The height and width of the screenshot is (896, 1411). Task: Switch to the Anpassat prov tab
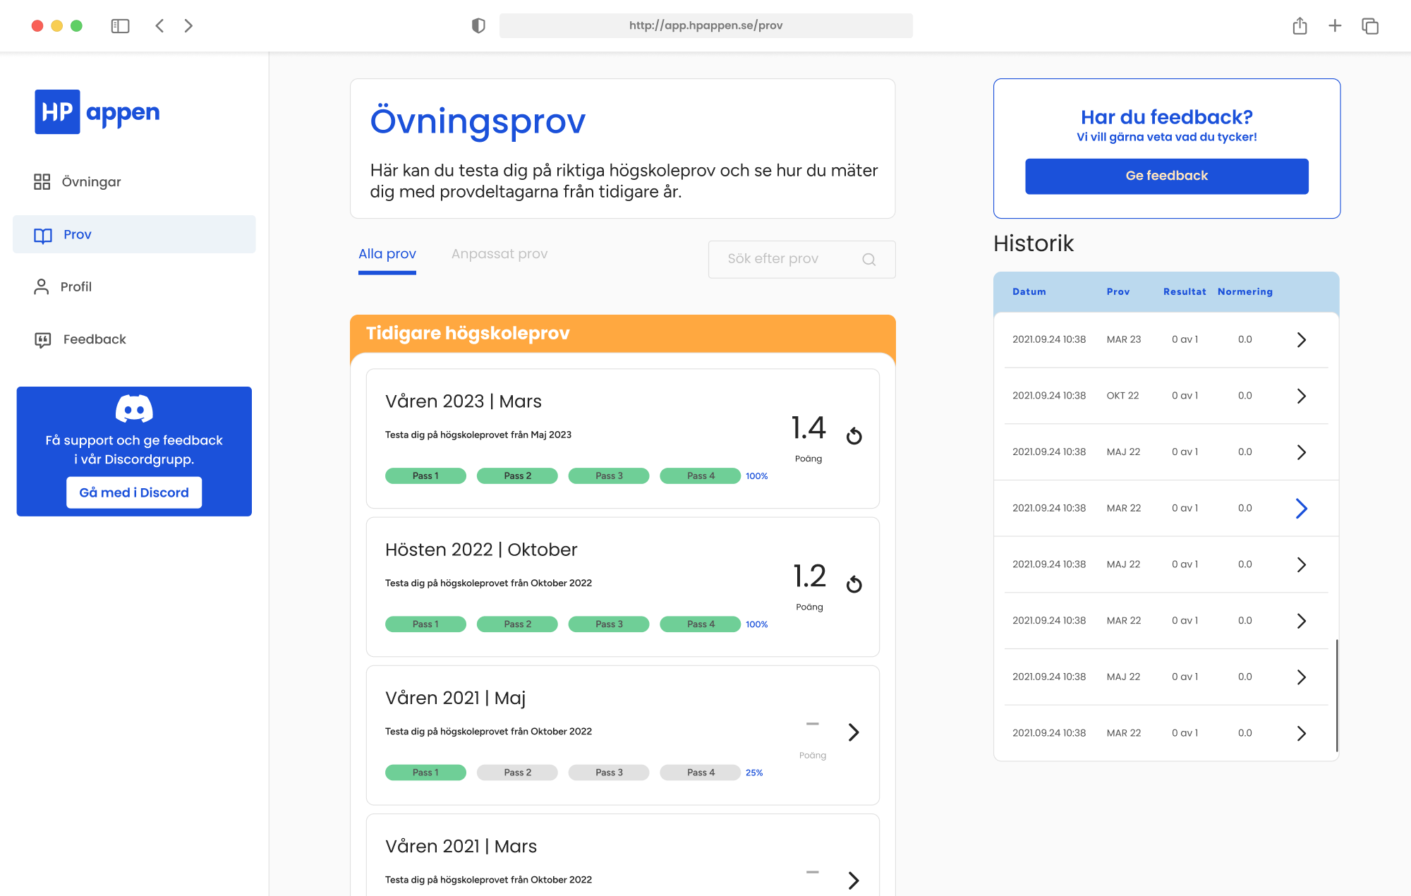[499, 254]
